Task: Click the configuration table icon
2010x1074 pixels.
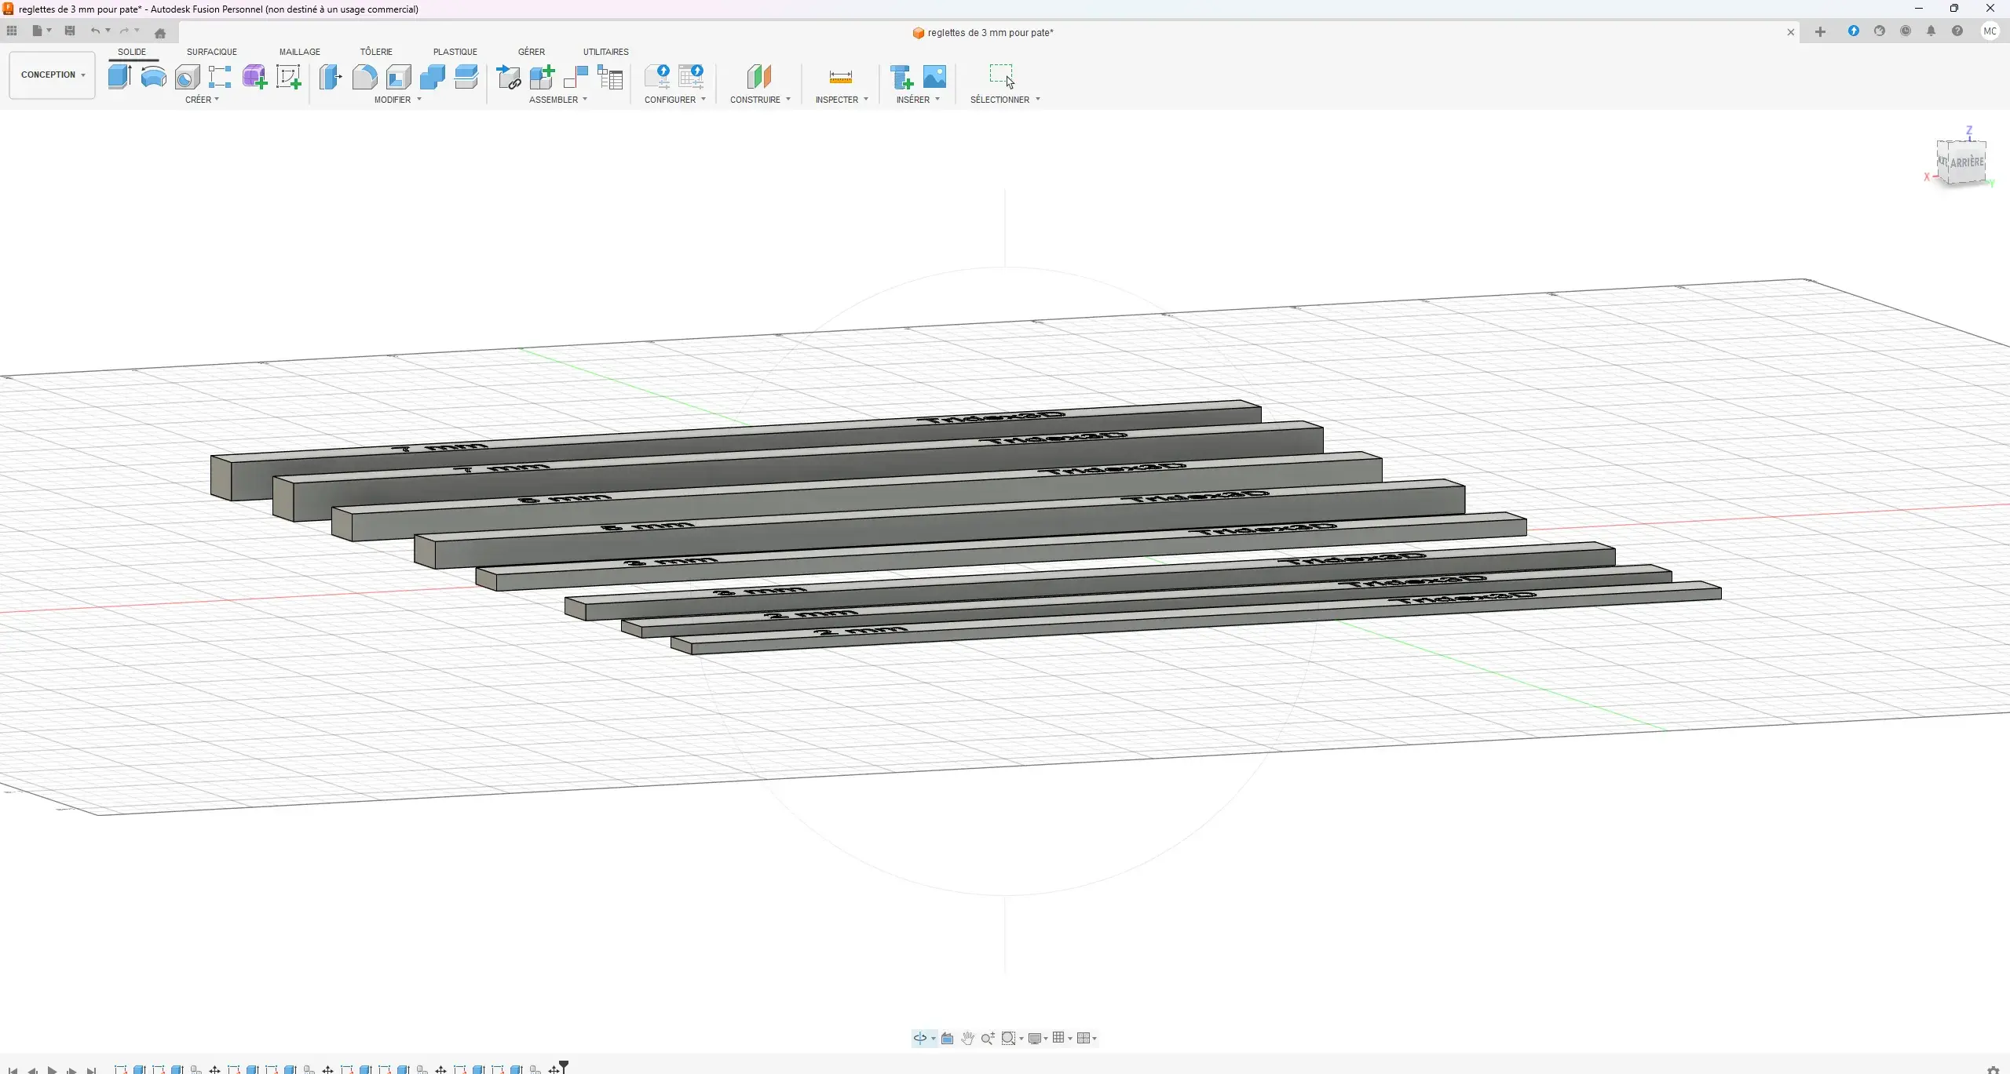Action: [691, 77]
